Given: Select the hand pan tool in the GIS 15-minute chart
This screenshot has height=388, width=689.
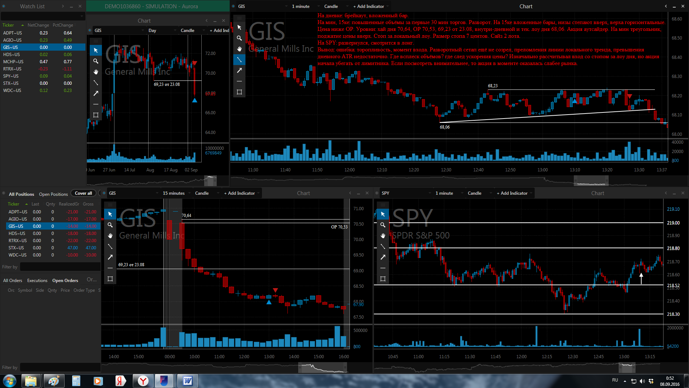Looking at the screenshot, I should (x=110, y=236).
